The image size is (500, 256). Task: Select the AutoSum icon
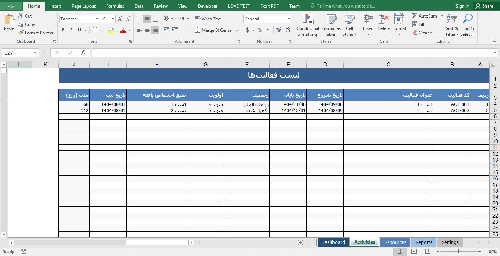click(x=415, y=16)
